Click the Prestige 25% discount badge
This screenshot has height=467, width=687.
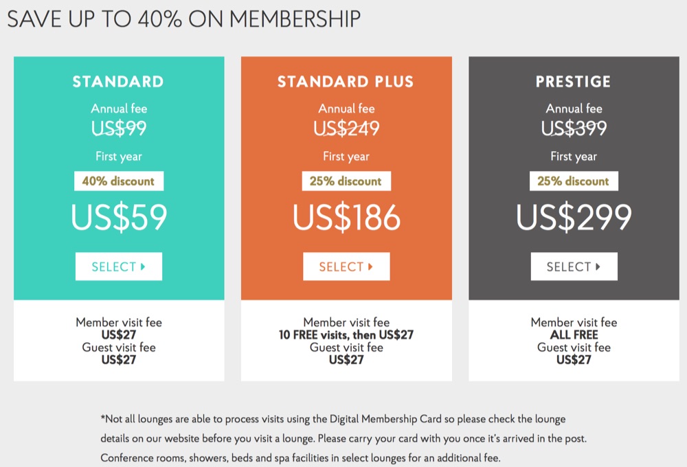pos(574,181)
